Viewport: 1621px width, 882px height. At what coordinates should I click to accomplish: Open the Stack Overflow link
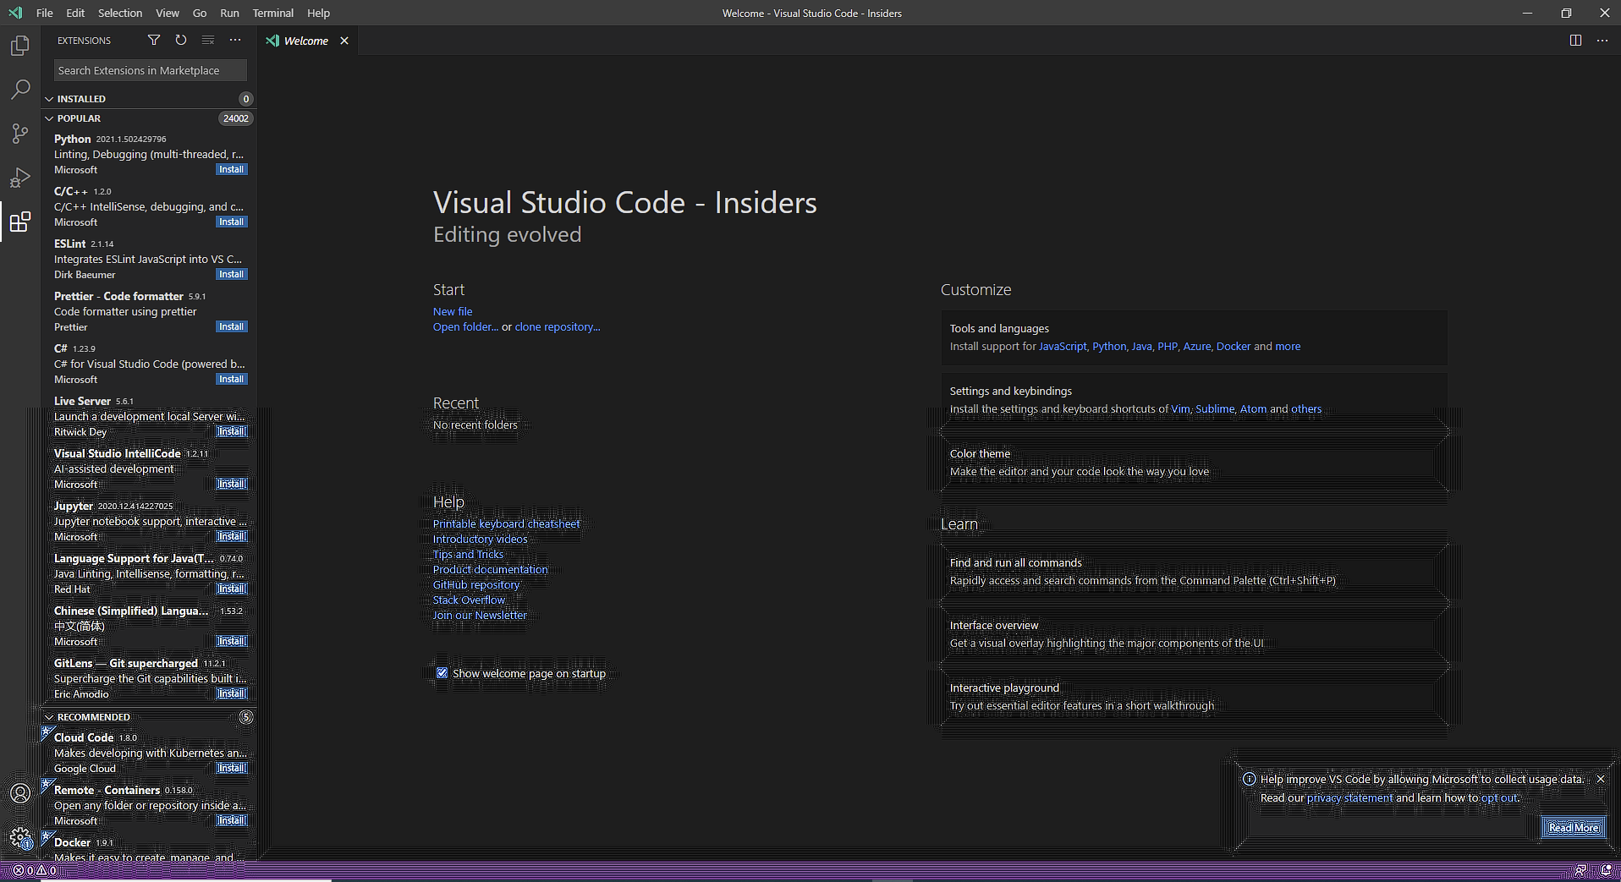(x=469, y=600)
